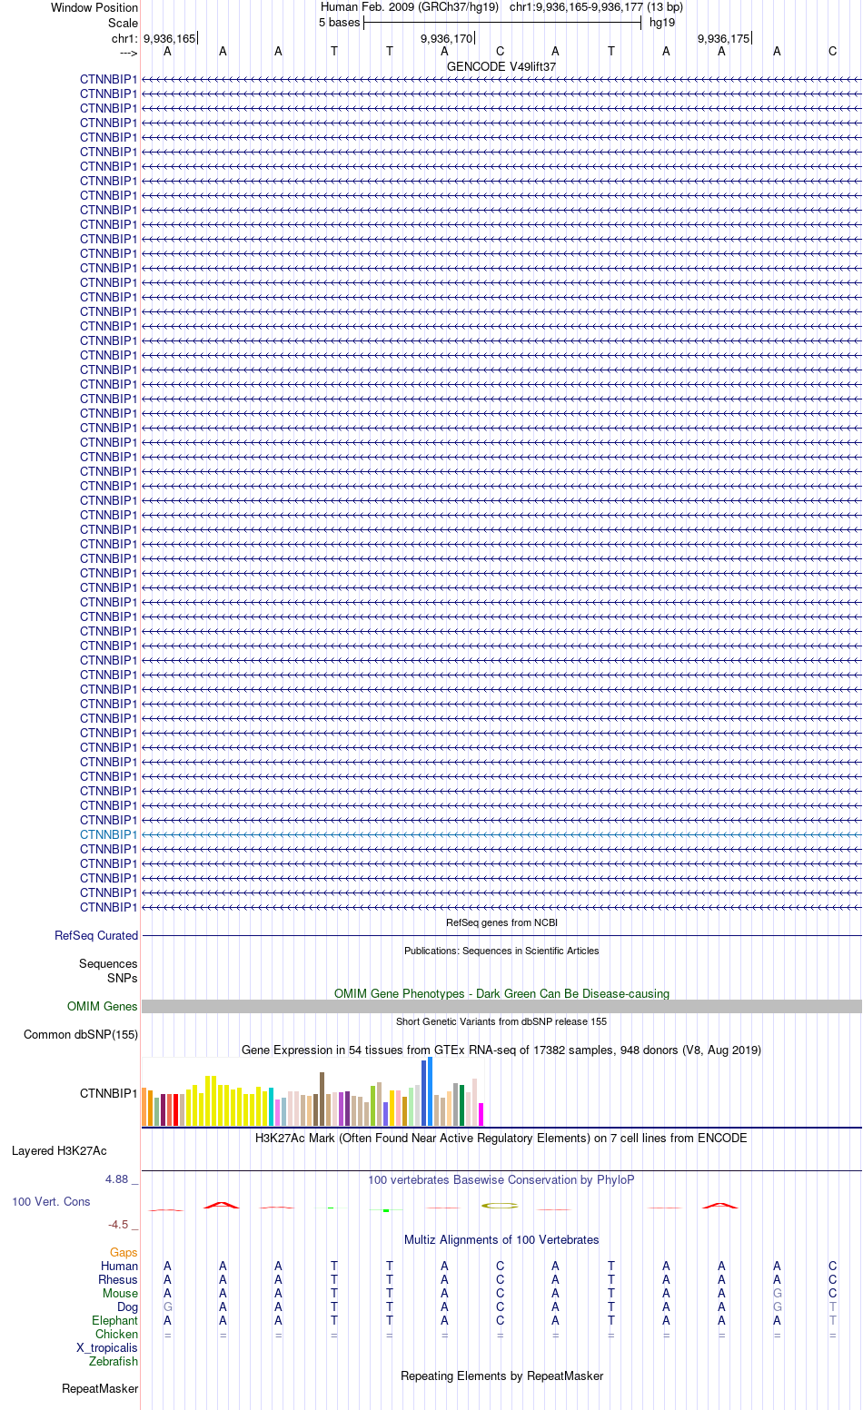
Task: Click the Layered H3K27Ac track label
Action: click(59, 1150)
